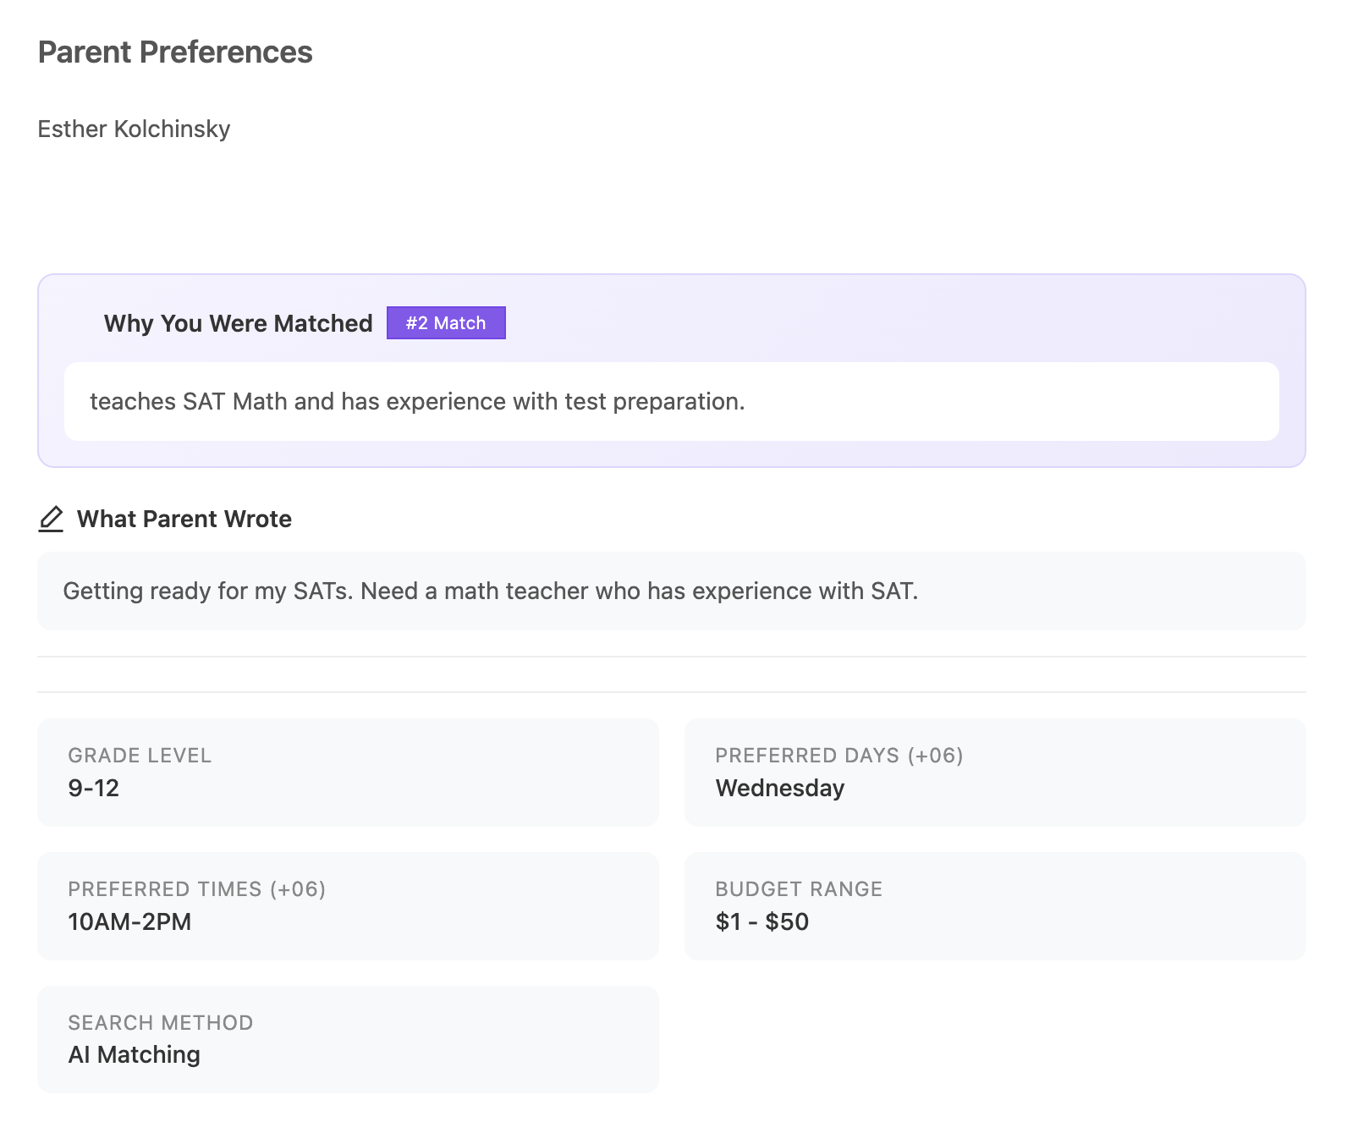The width and height of the screenshot is (1347, 1144).
Task: Select the 10AM-2PM time value
Action: (129, 921)
